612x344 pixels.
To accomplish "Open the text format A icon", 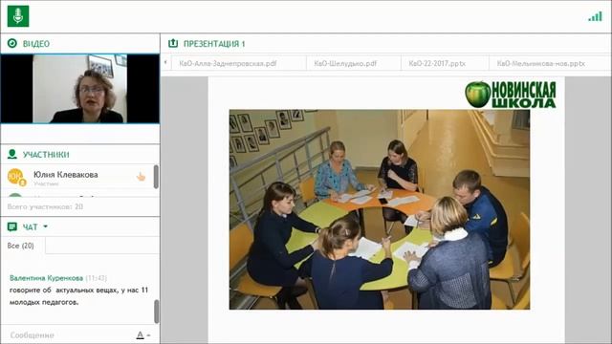I will pyautogui.click(x=140, y=335).
